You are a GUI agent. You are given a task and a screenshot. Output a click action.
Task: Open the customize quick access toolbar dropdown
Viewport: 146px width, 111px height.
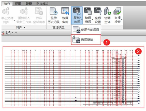click(16, 33)
